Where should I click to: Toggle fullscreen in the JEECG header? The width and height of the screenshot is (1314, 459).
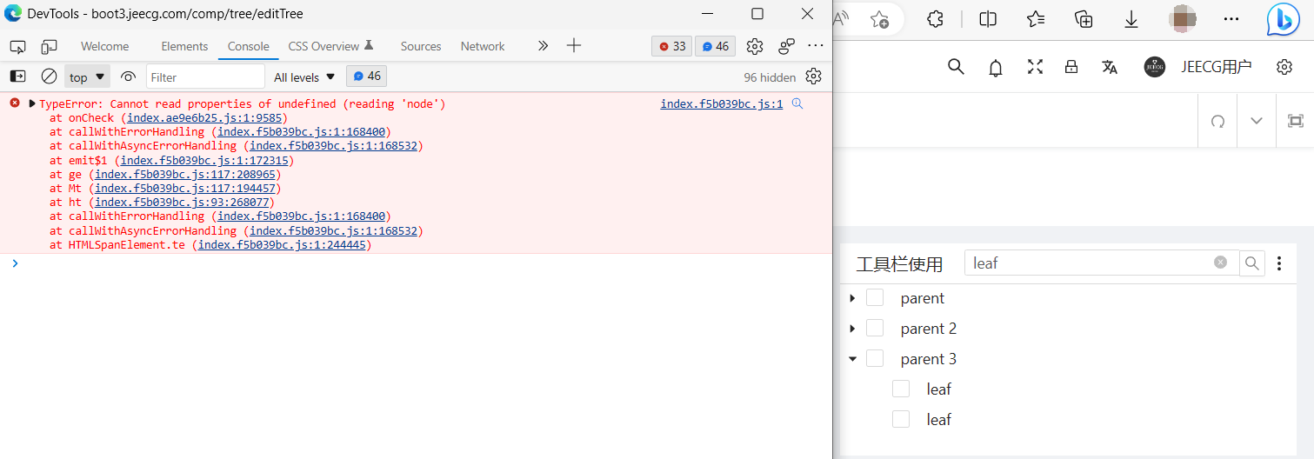(x=1035, y=67)
